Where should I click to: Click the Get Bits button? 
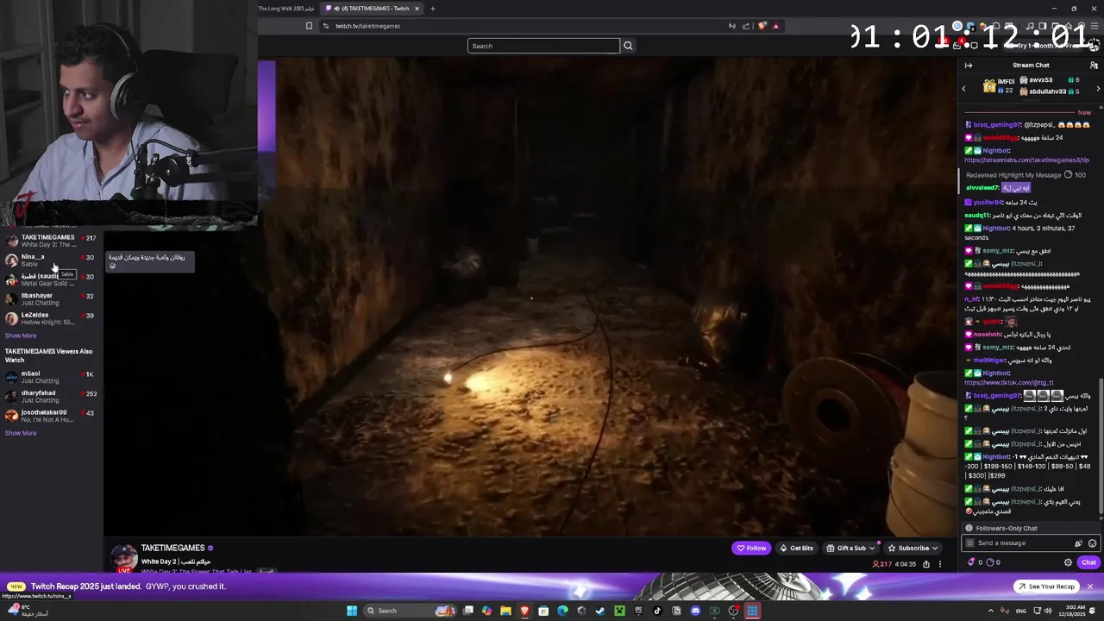click(x=797, y=548)
